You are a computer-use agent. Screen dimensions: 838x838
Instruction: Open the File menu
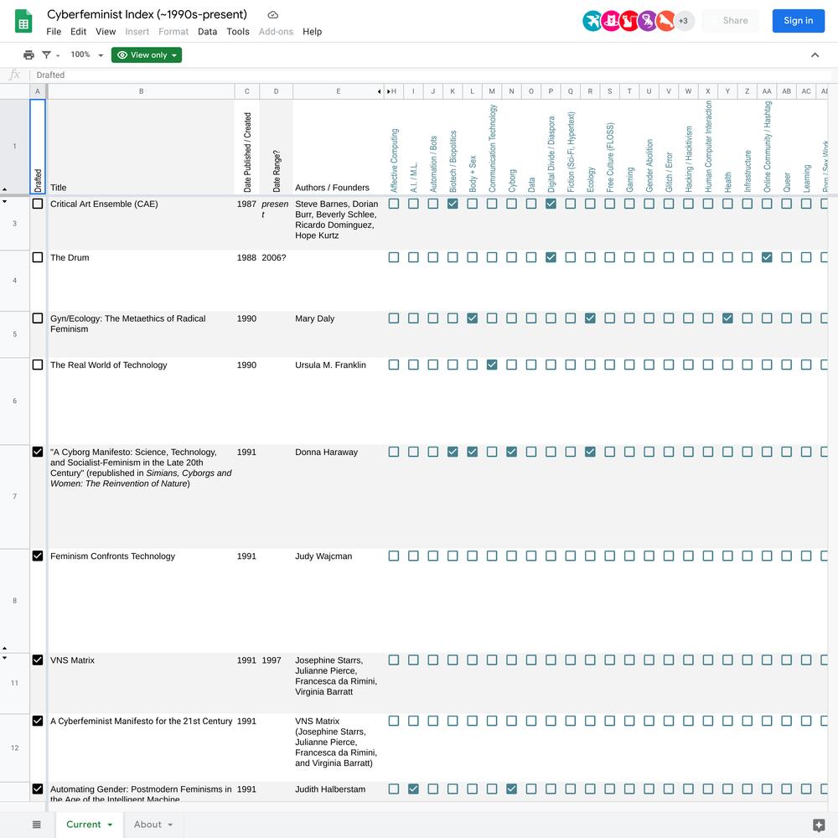pyautogui.click(x=54, y=32)
